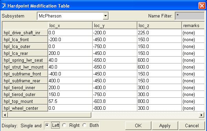Click loc_x cell 400.0 of hpl_subframe_rear
The image size is (207, 131).
pyautogui.click(x=70, y=81)
